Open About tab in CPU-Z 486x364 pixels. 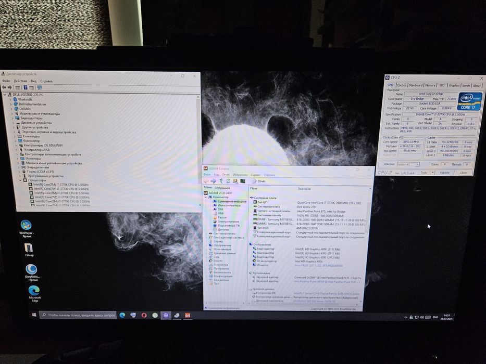click(x=477, y=86)
